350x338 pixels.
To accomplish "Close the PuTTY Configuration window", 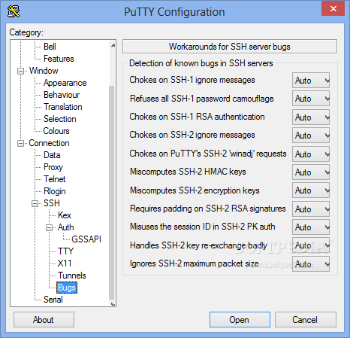I will [333, 8].
